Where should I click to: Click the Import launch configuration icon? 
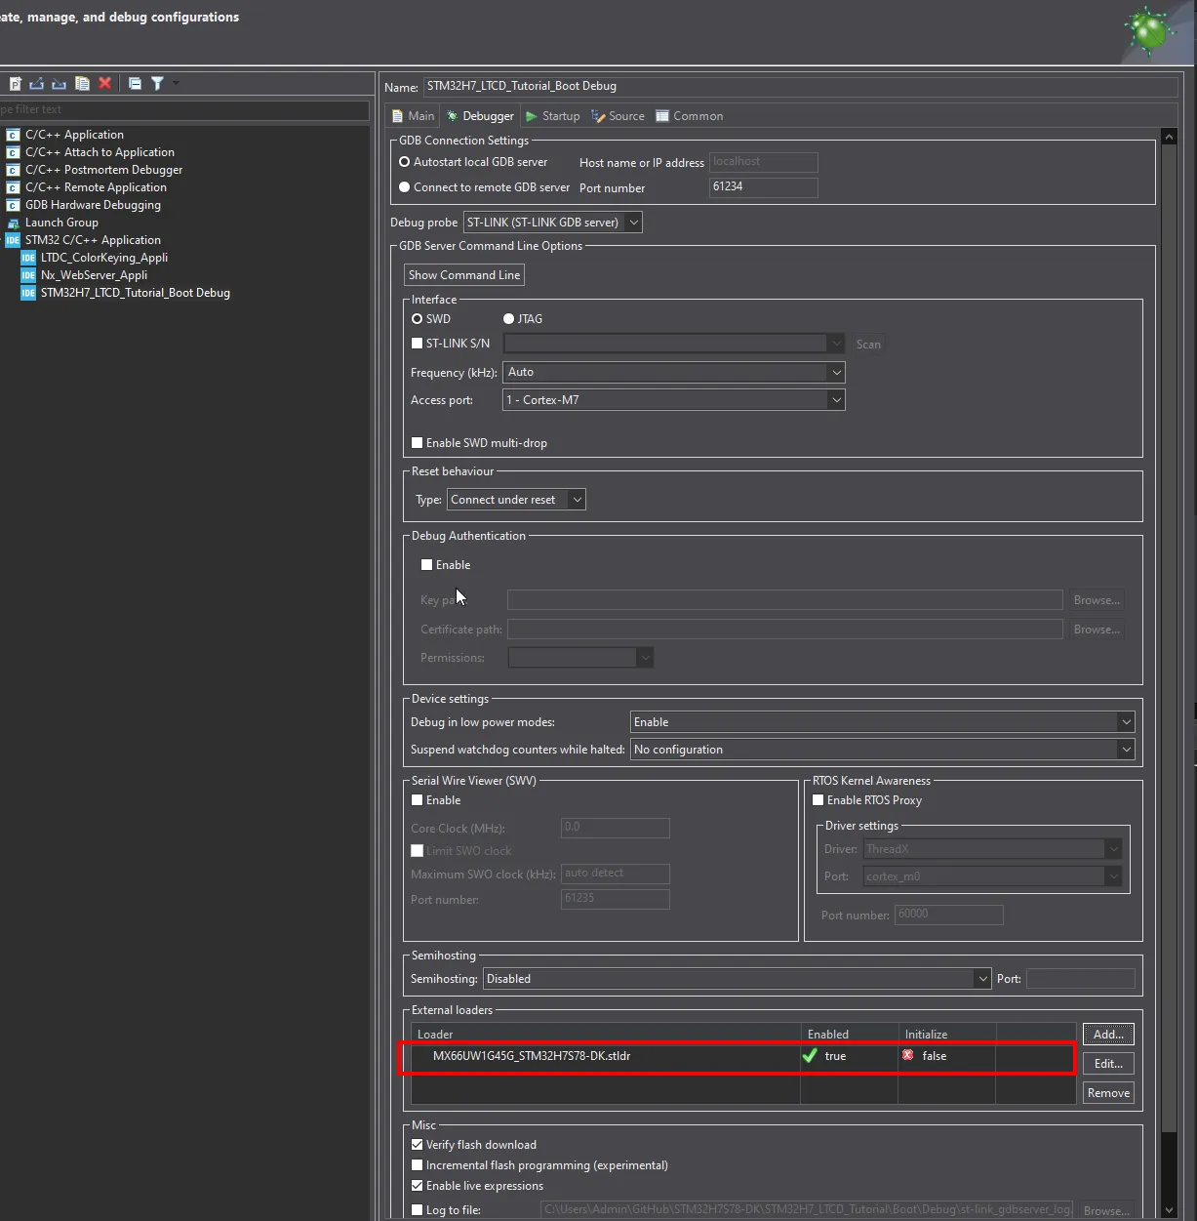coord(60,84)
